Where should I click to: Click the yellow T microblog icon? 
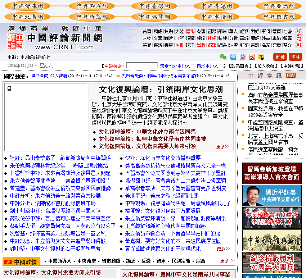click(x=261, y=57)
